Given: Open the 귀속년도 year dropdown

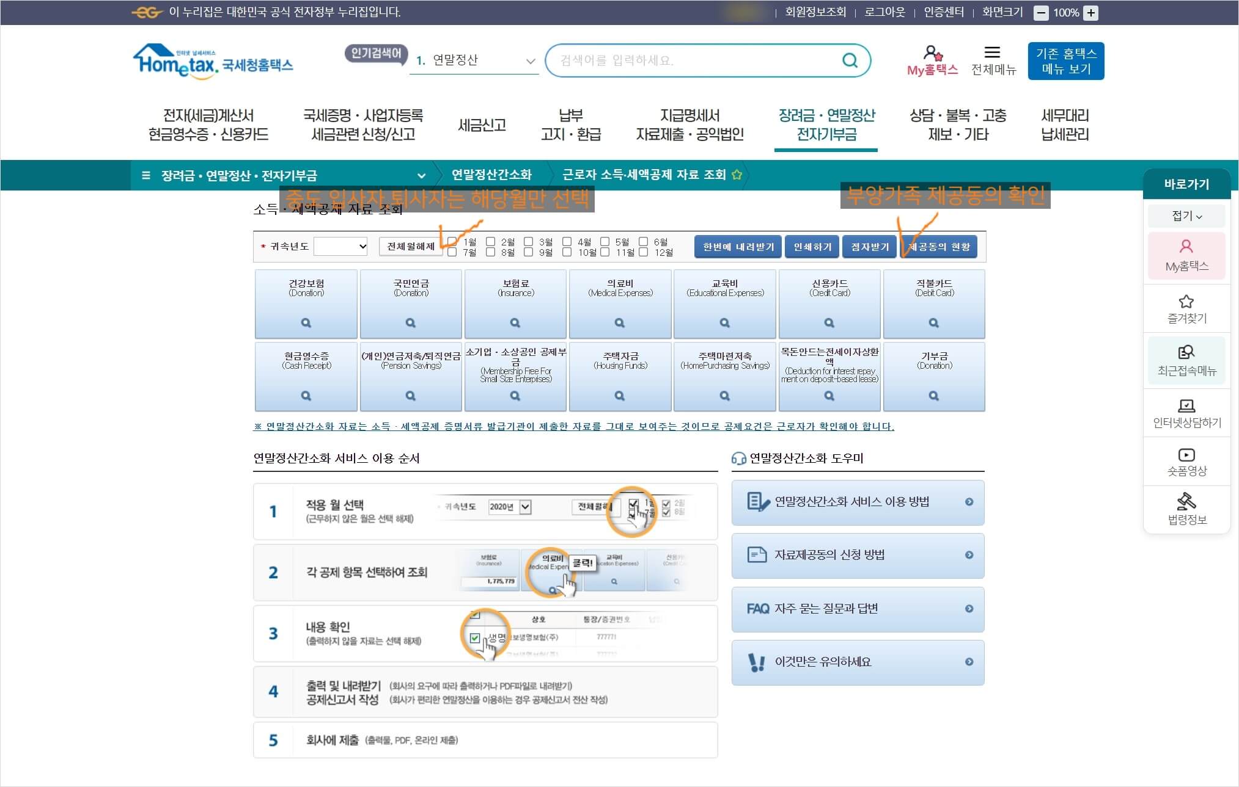Looking at the screenshot, I should (x=341, y=247).
